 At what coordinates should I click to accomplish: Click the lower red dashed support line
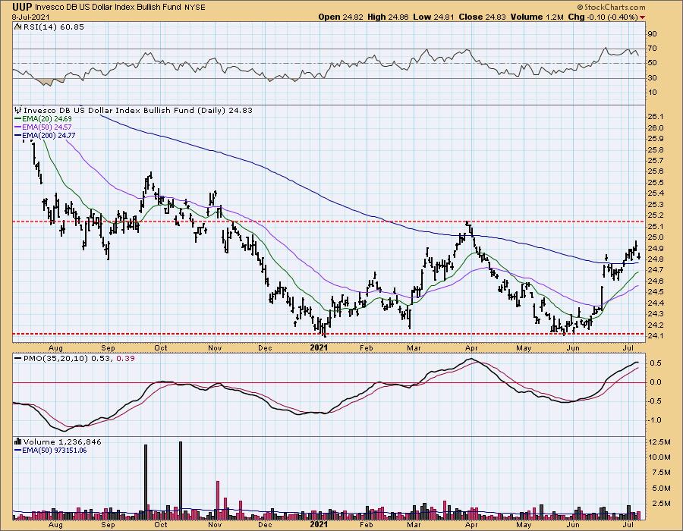coord(329,334)
